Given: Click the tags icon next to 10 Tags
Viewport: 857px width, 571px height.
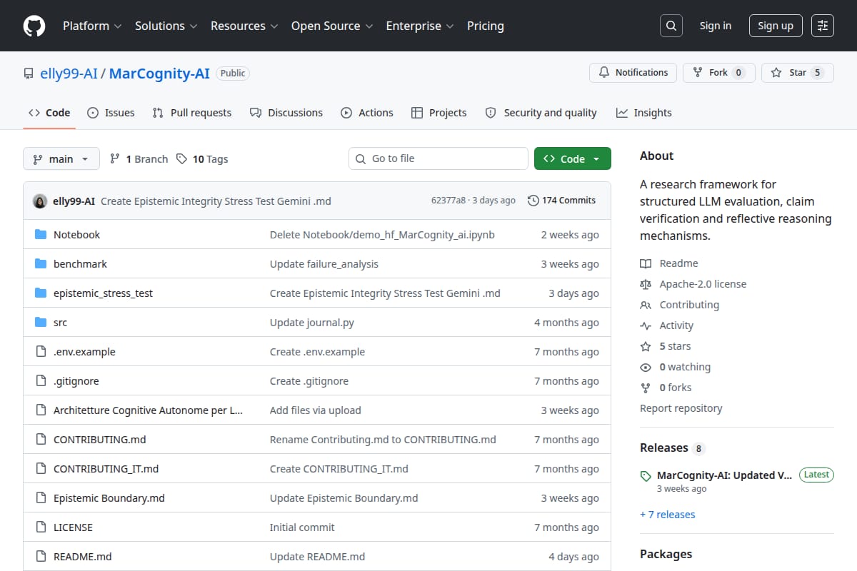Looking at the screenshot, I should click(x=182, y=158).
